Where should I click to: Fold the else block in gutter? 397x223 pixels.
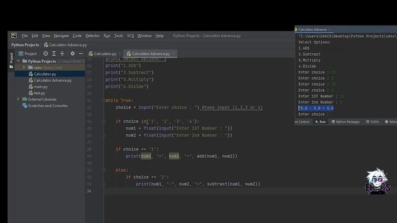click(104, 170)
